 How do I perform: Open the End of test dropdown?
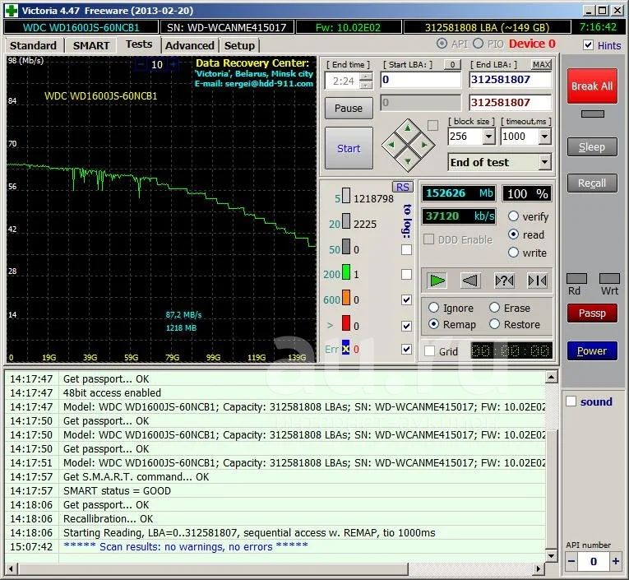544,162
